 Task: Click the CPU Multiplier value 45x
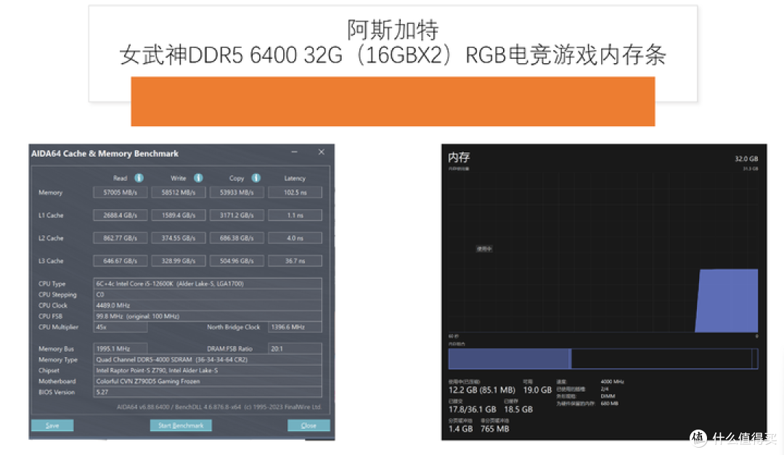120,327
